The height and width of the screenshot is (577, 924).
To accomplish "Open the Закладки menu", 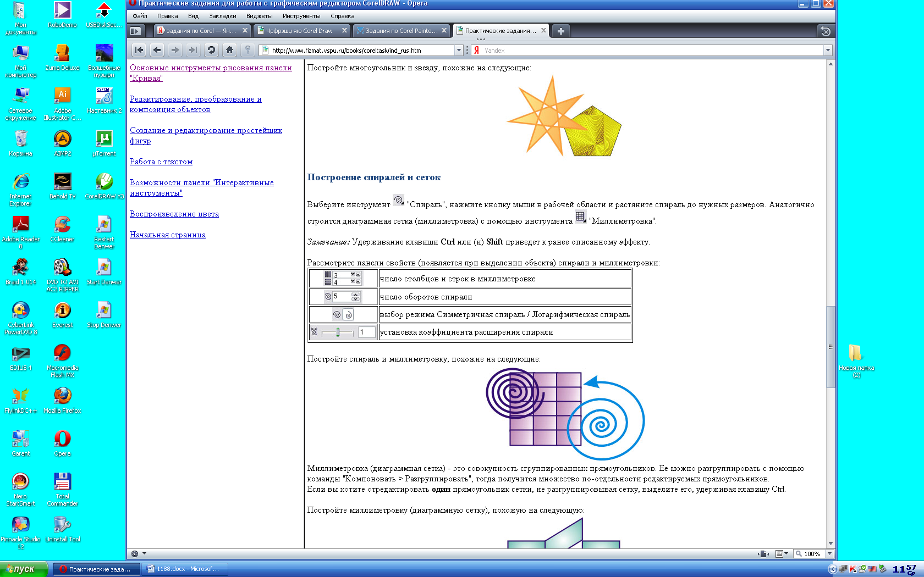I will click(x=222, y=16).
